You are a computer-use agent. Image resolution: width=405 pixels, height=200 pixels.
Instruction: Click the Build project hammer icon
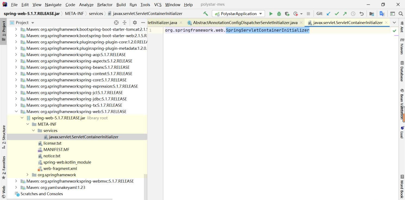pos(206,14)
